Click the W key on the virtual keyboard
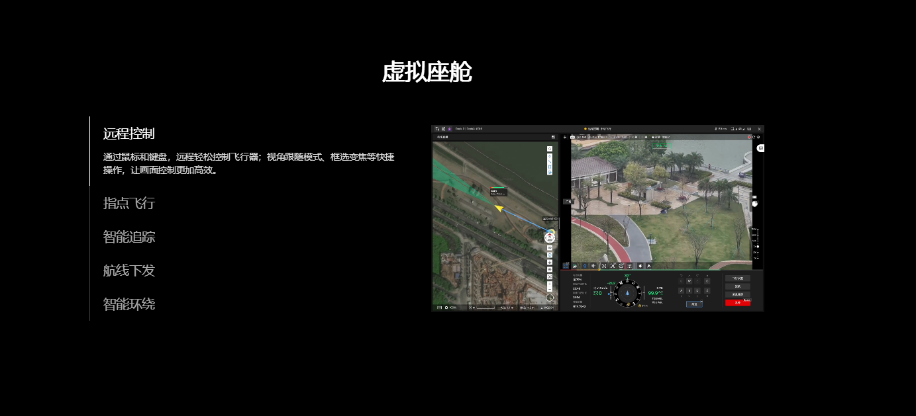The height and width of the screenshot is (416, 916). point(690,281)
